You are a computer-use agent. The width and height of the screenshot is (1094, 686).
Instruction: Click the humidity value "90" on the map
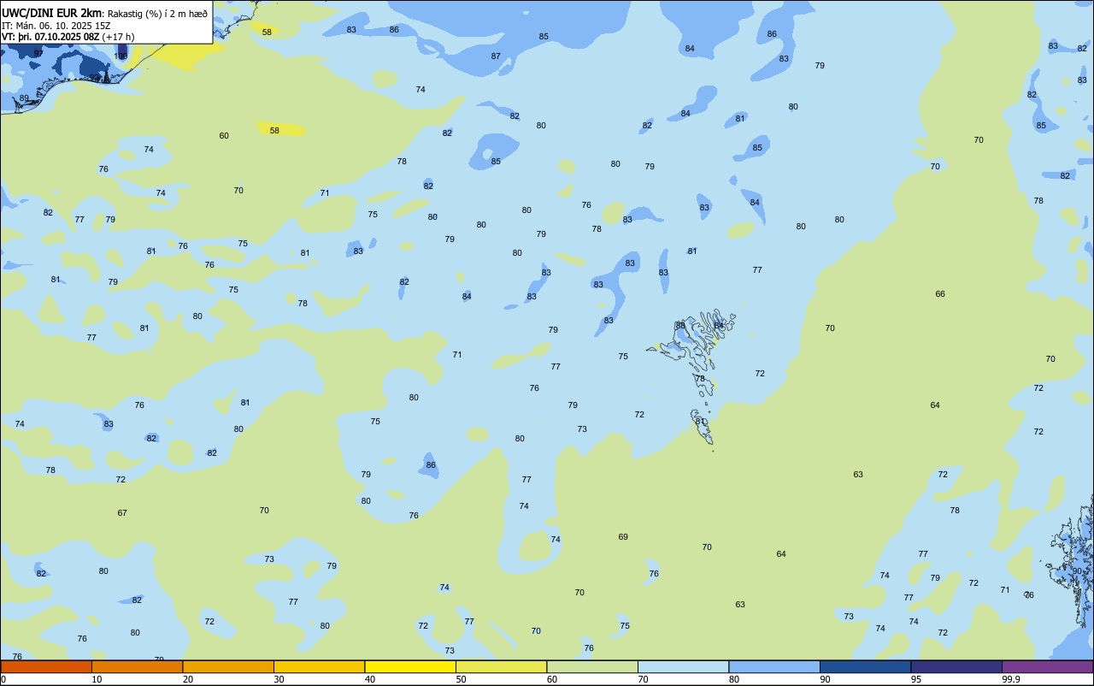(x=1077, y=571)
